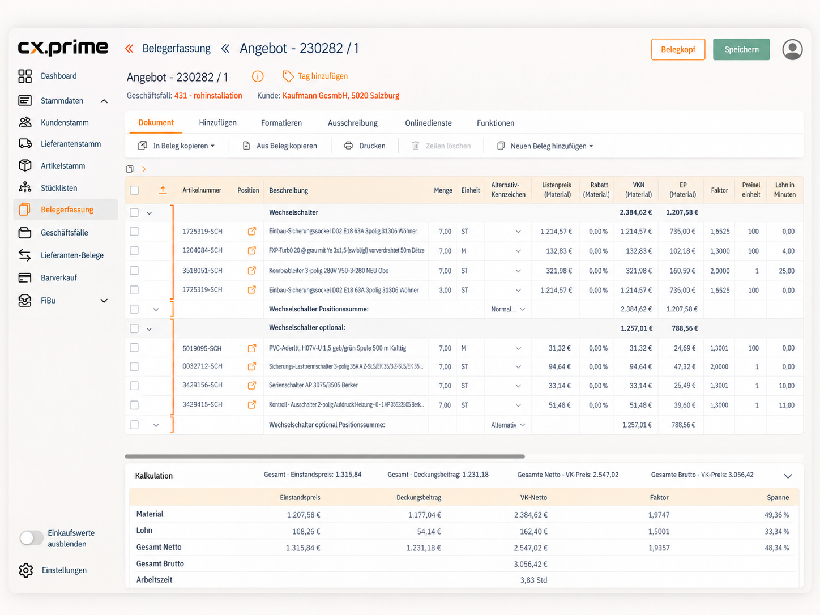
Task: Click the Speichern button
Action: point(741,49)
